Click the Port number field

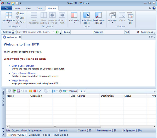point(135,32)
